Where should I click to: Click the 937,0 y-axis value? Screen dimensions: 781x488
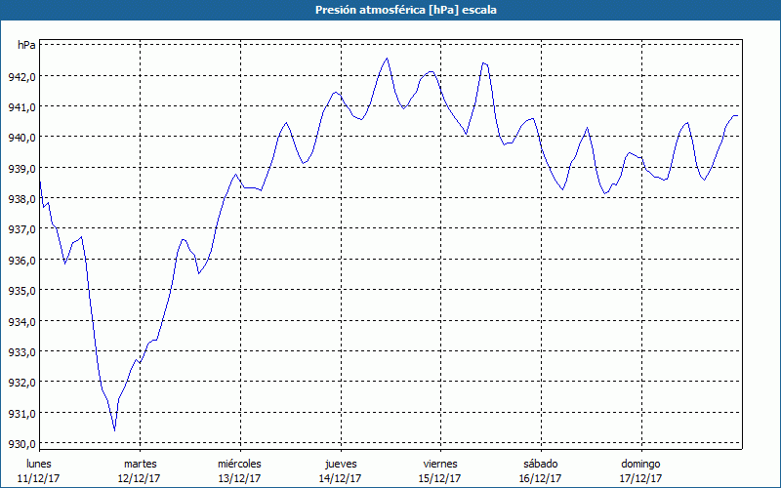(23, 229)
